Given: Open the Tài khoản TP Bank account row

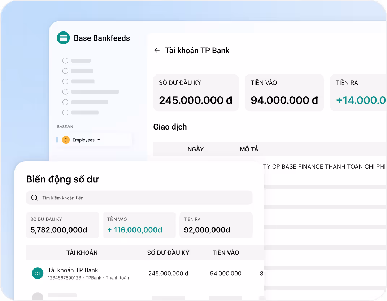Looking at the screenshot, I should pyautogui.click(x=145, y=274).
